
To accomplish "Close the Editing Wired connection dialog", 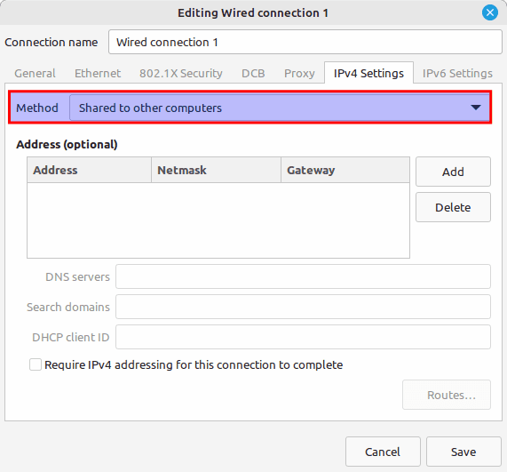I will click(x=490, y=12).
